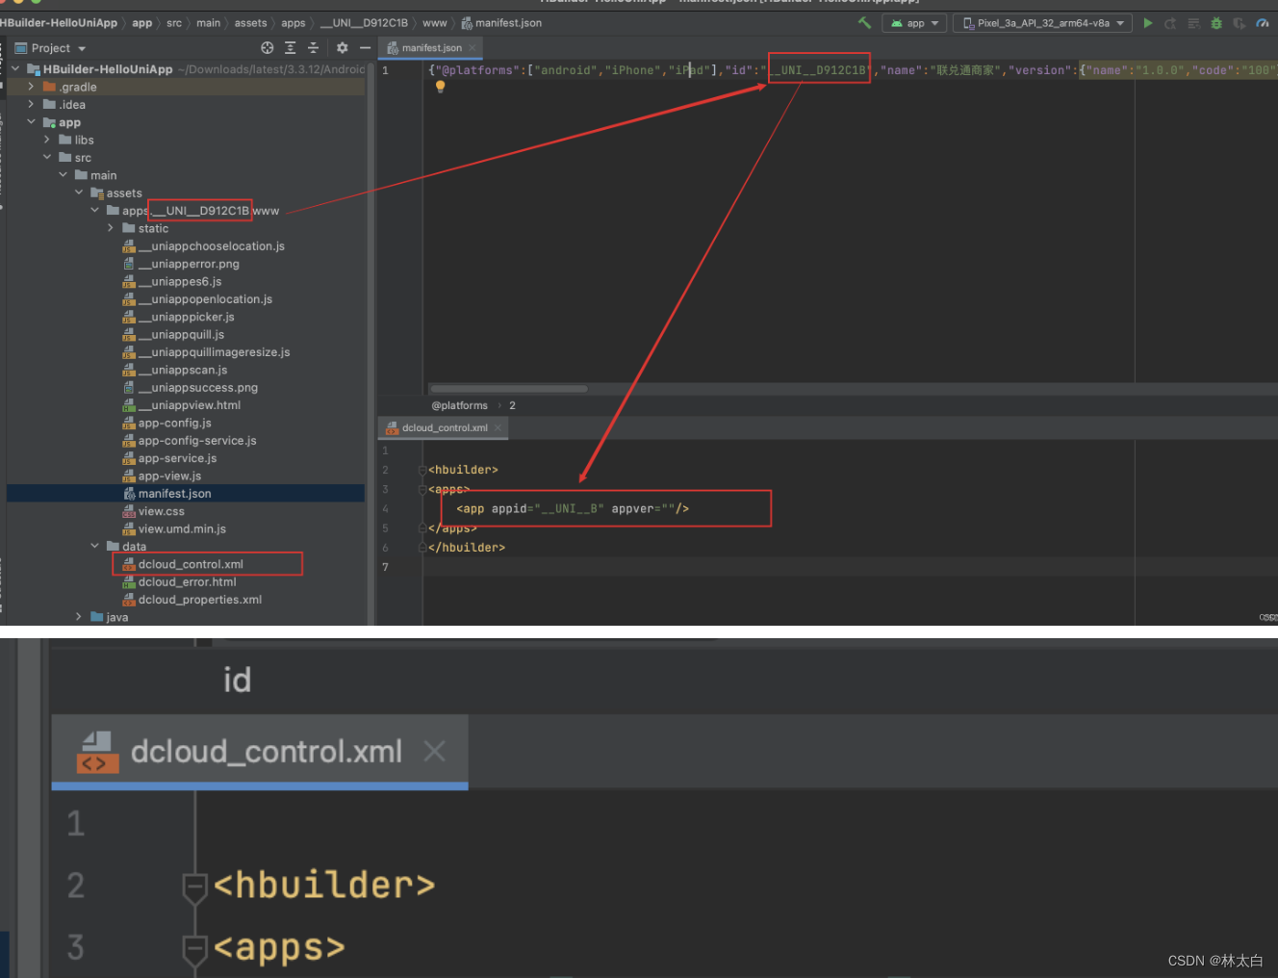Image resolution: width=1278 pixels, height=978 pixels.
Task: Select __uniappquillimageresize.js file
Action: (214, 352)
